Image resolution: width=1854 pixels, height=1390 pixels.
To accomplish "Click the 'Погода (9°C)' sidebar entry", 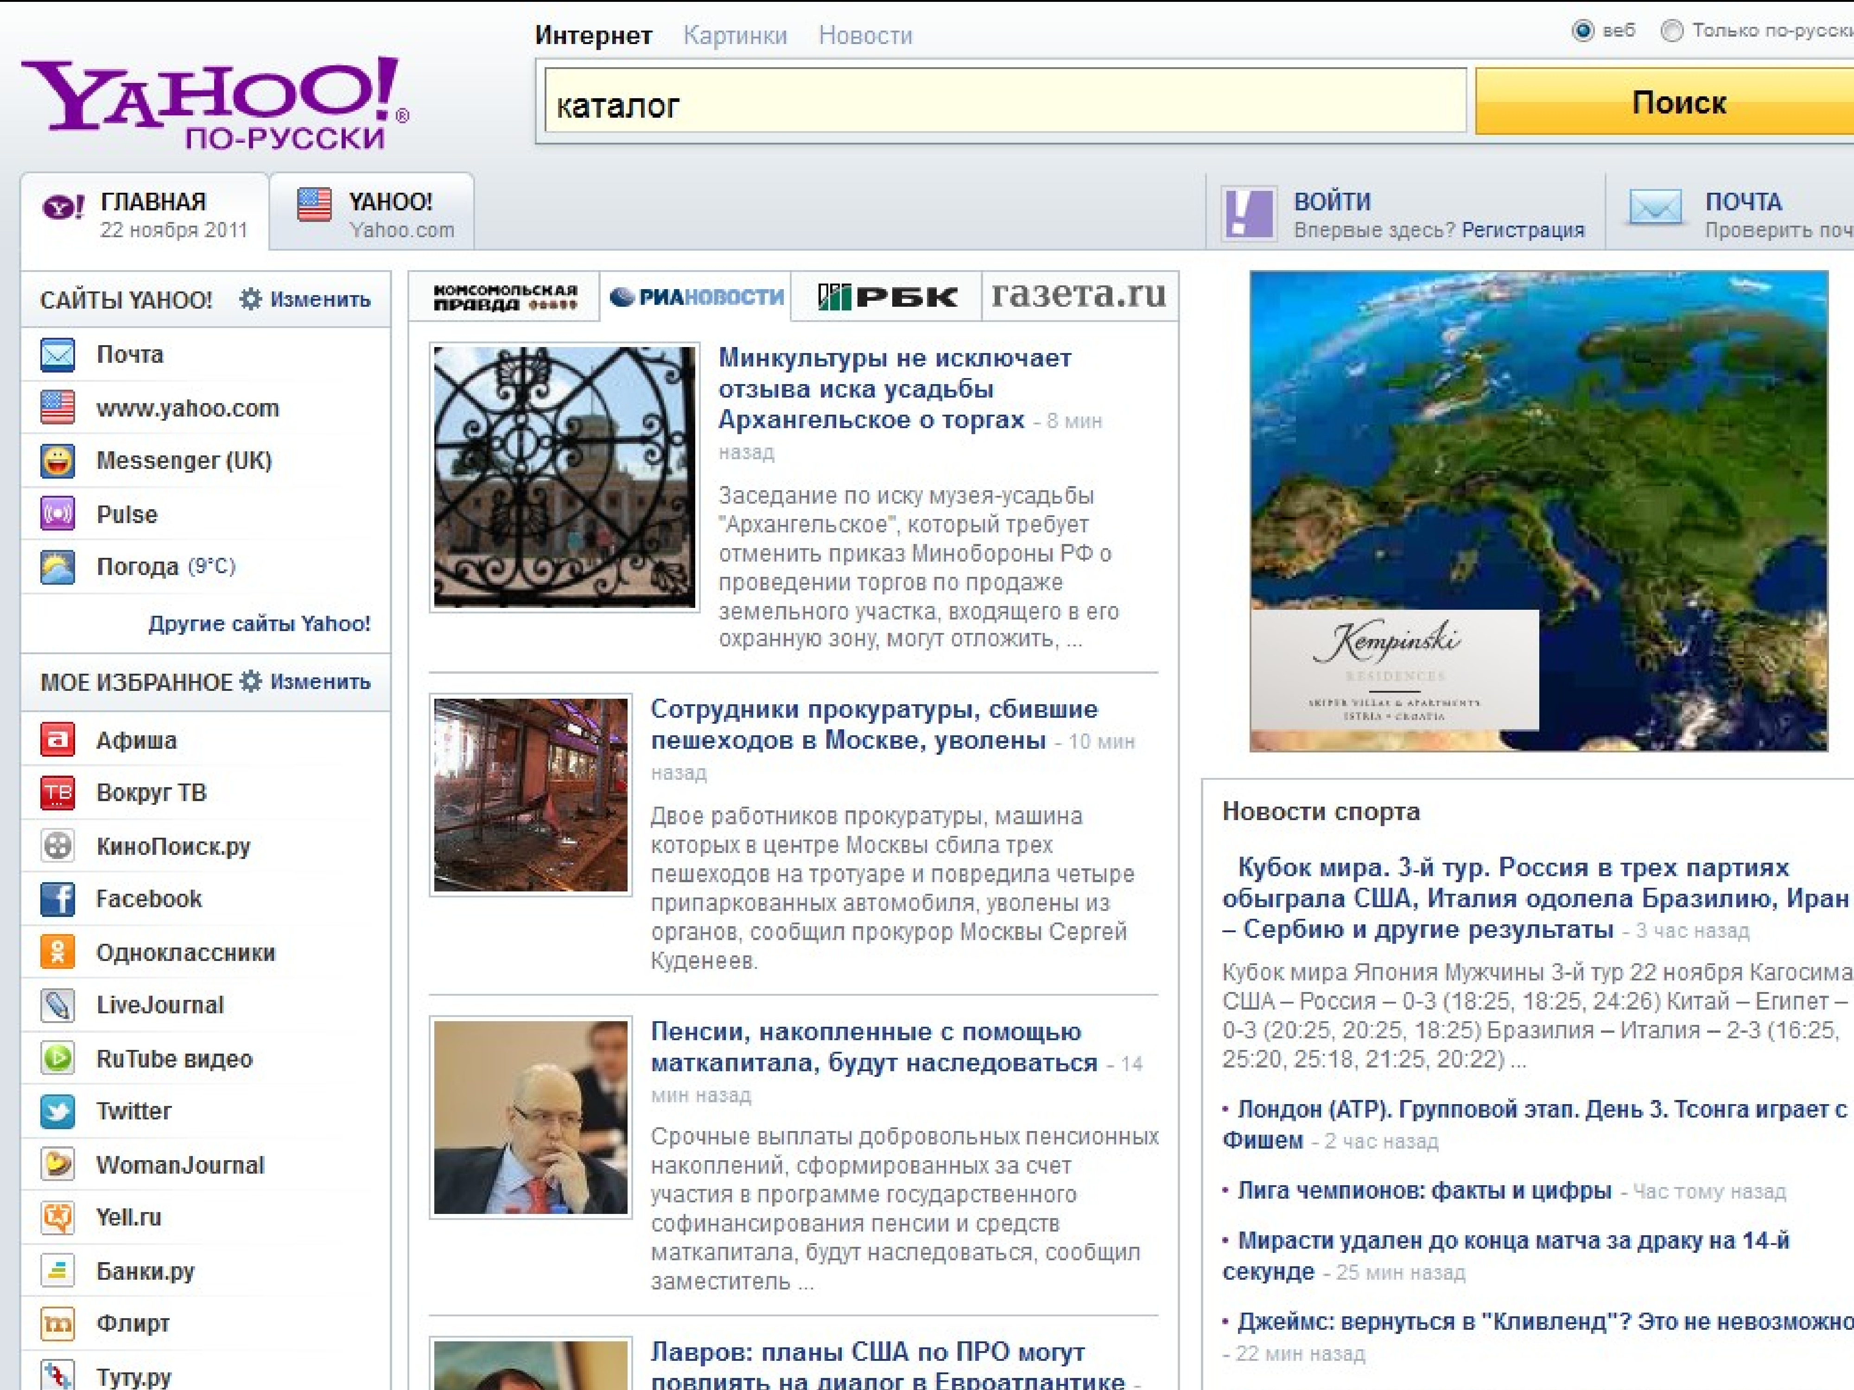I will click(x=205, y=567).
